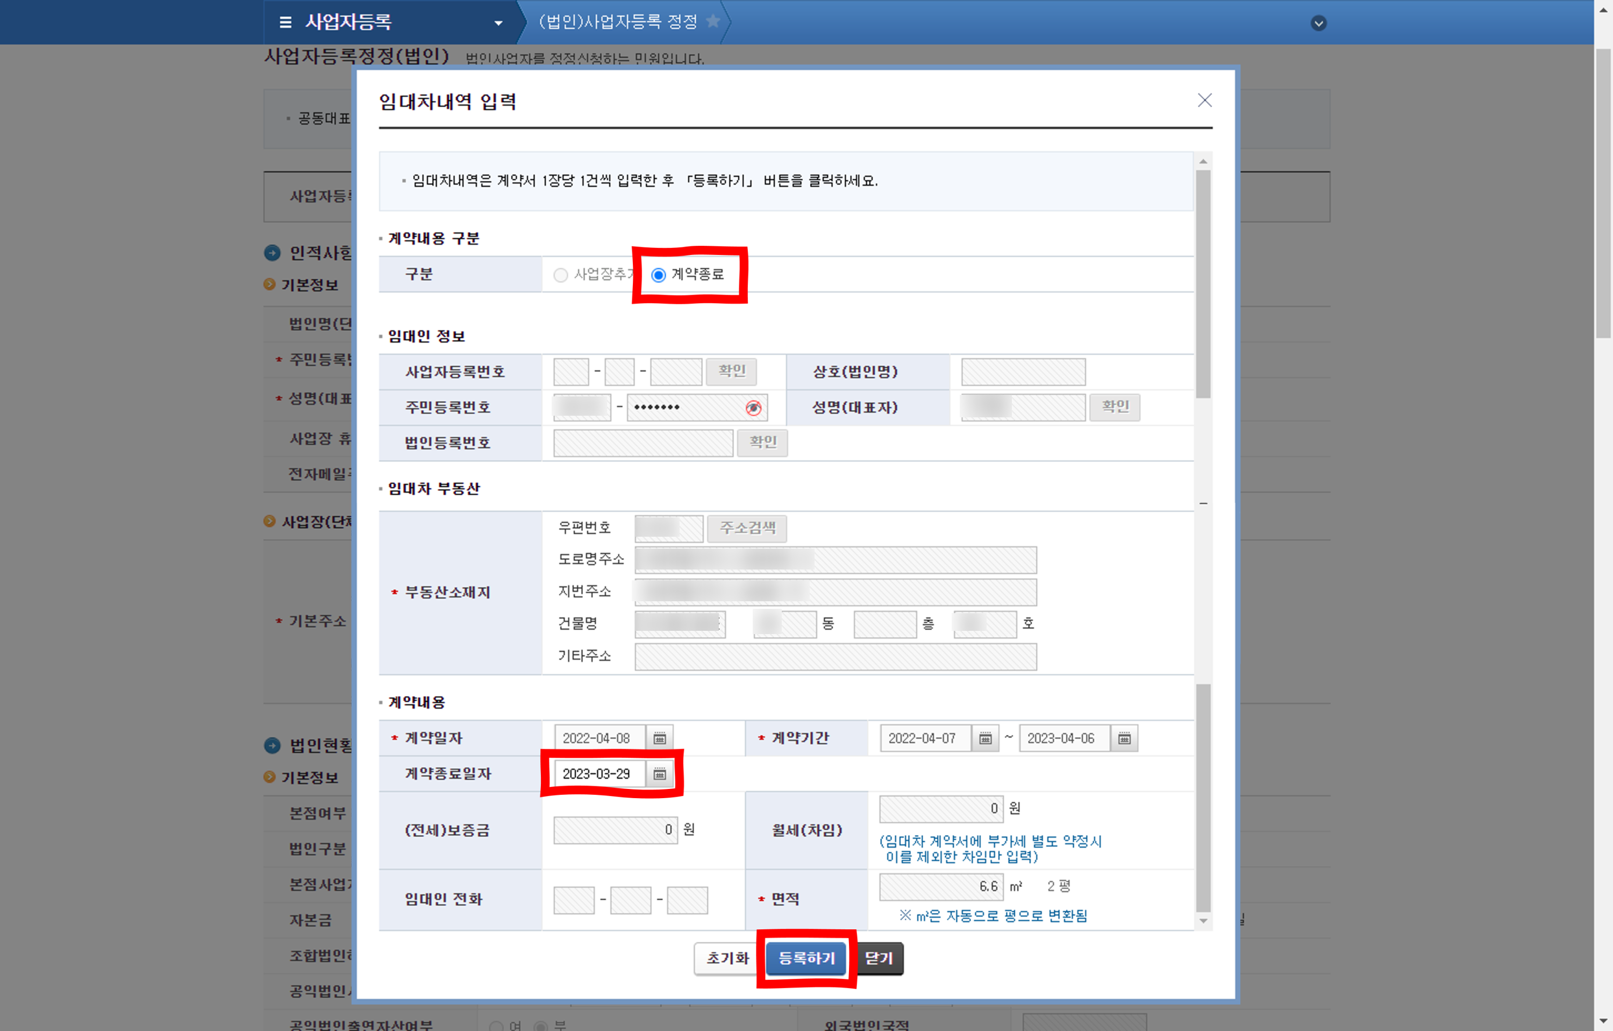This screenshot has height=1031, width=1613.
Task: Open calendar icon for 계약일자 field
Action: pos(659,738)
